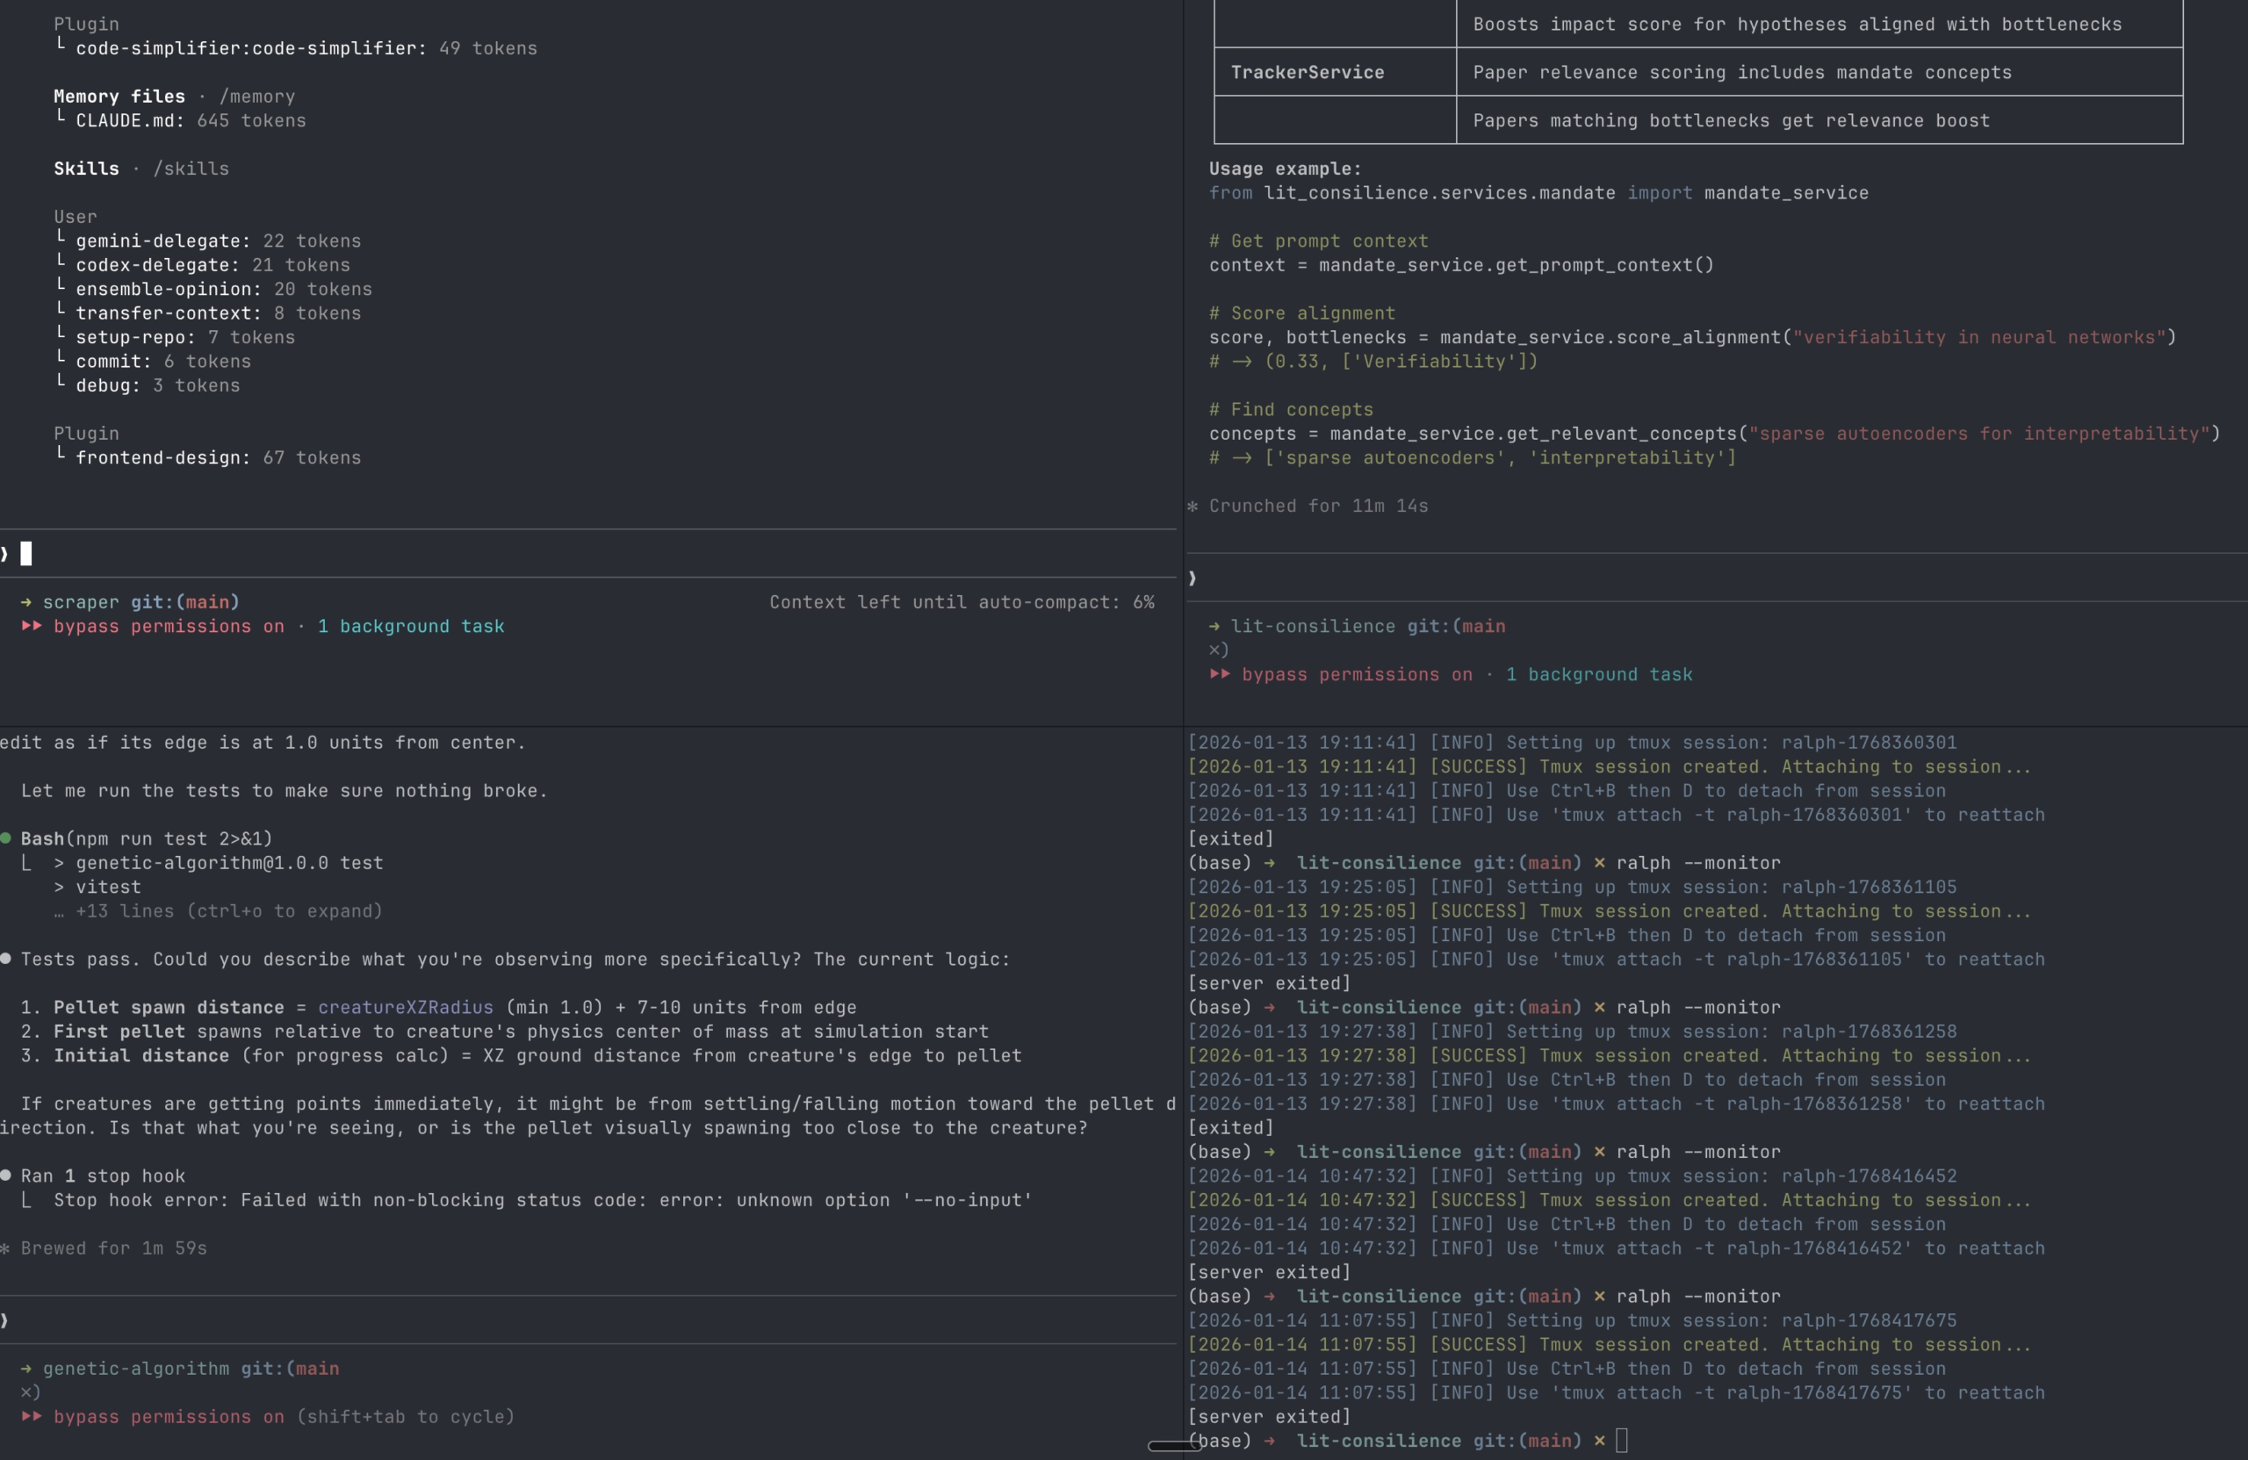This screenshot has width=2248, height=1460.
Task: Click the double-arrow icon beside scraper's bypass permissions
Action: tap(31, 626)
